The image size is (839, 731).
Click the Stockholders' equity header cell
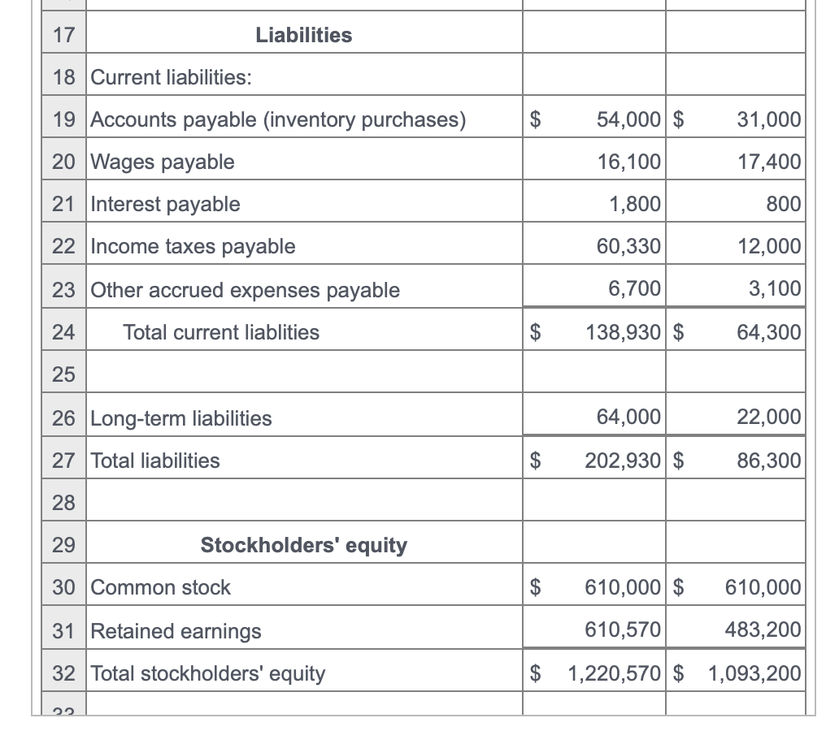click(x=303, y=545)
